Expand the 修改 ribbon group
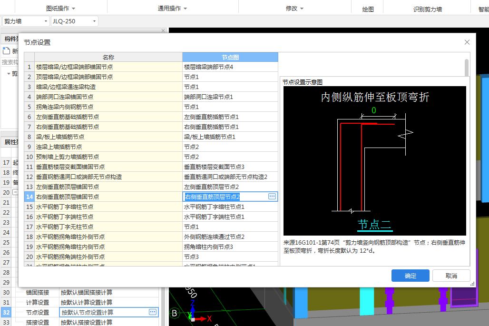The width and height of the screenshot is (489, 326). point(294,9)
